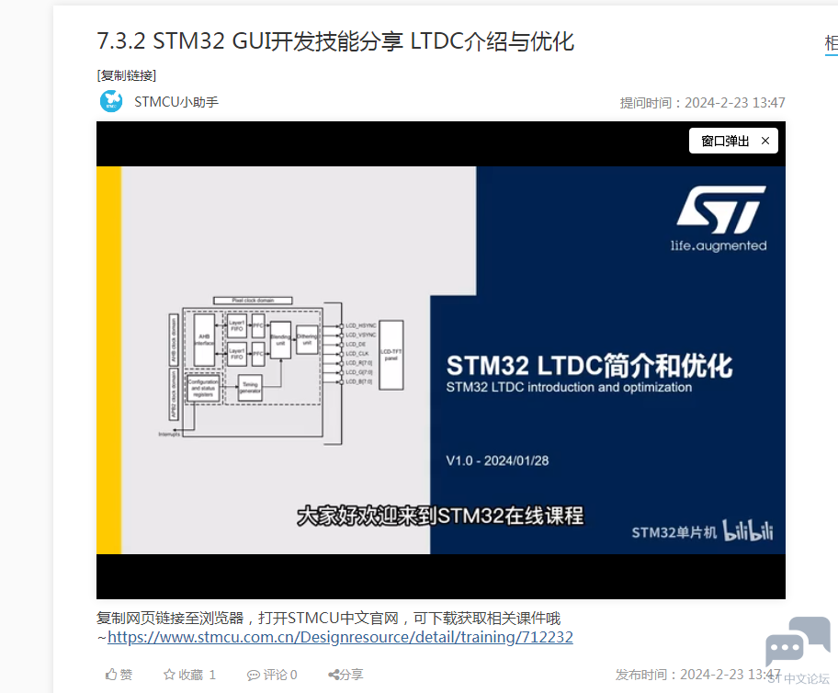Click the text 复制网页链接至浏览器

pos(170,619)
